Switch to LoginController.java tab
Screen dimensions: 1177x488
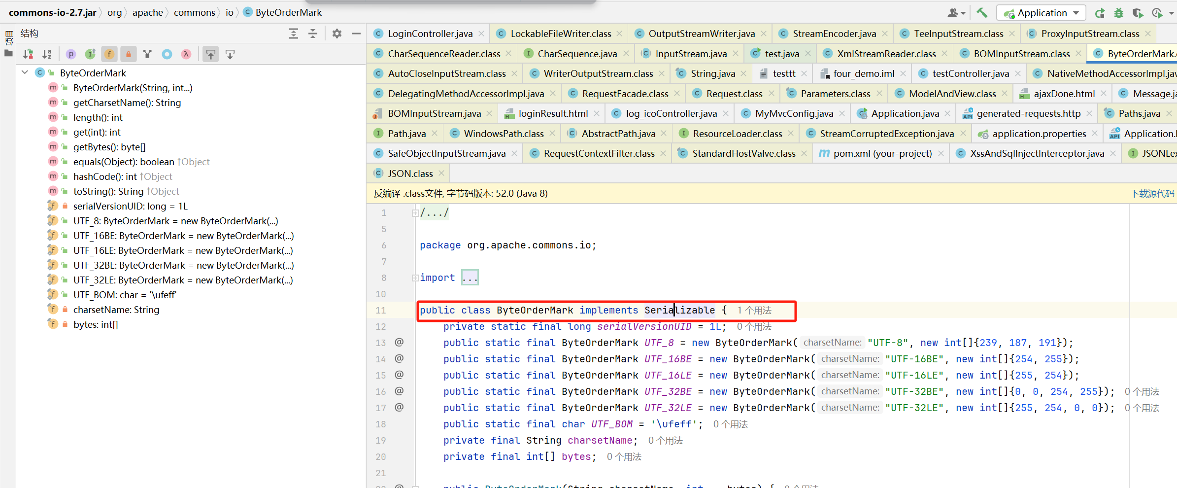pyautogui.click(x=430, y=34)
